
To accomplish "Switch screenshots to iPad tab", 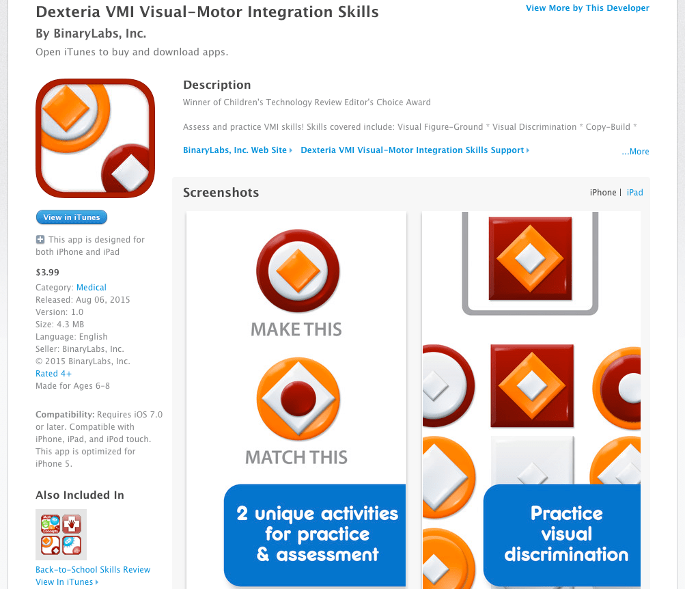I will click(x=635, y=193).
